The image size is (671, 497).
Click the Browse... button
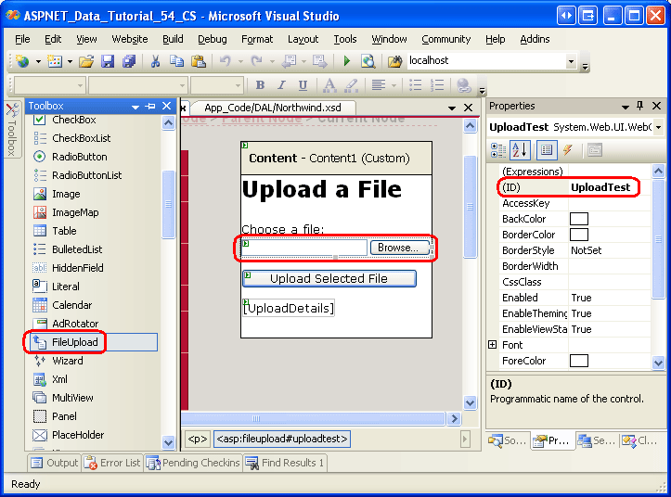pos(400,248)
